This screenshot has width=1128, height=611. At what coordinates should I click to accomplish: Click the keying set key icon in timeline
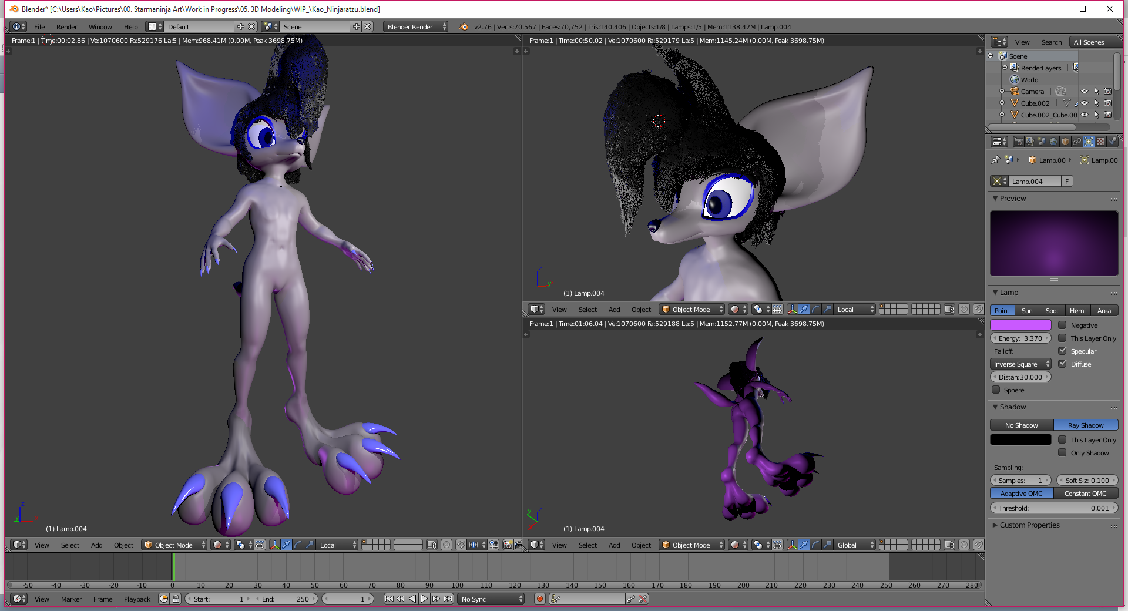556,599
